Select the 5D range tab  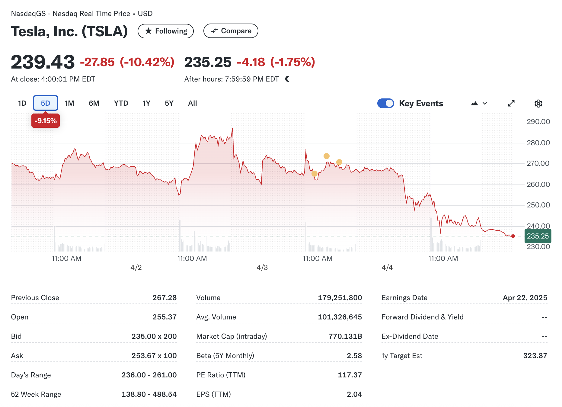(x=46, y=103)
